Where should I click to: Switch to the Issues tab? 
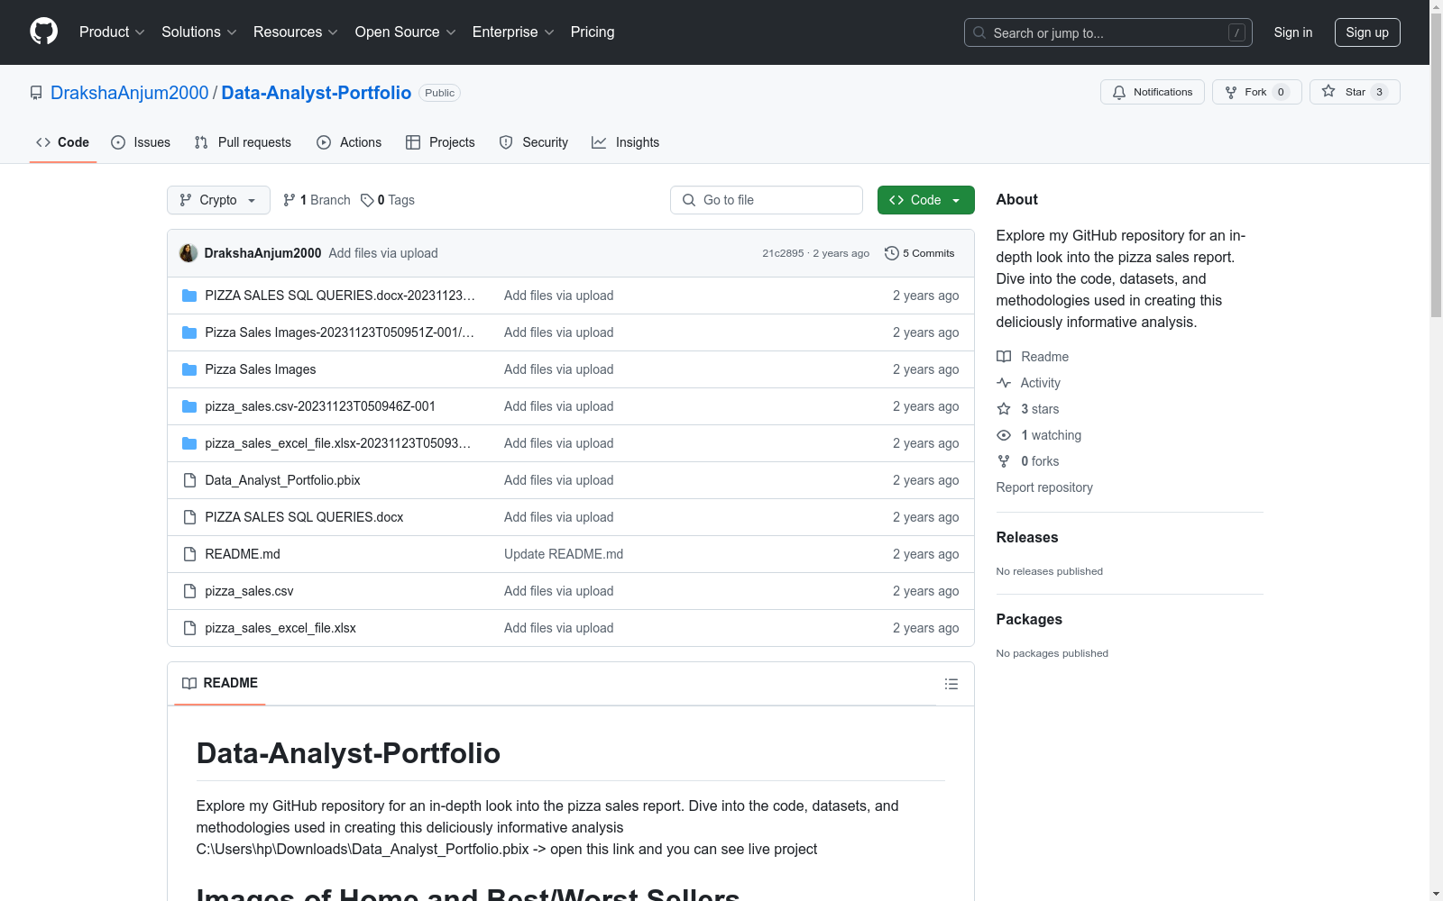point(141,142)
